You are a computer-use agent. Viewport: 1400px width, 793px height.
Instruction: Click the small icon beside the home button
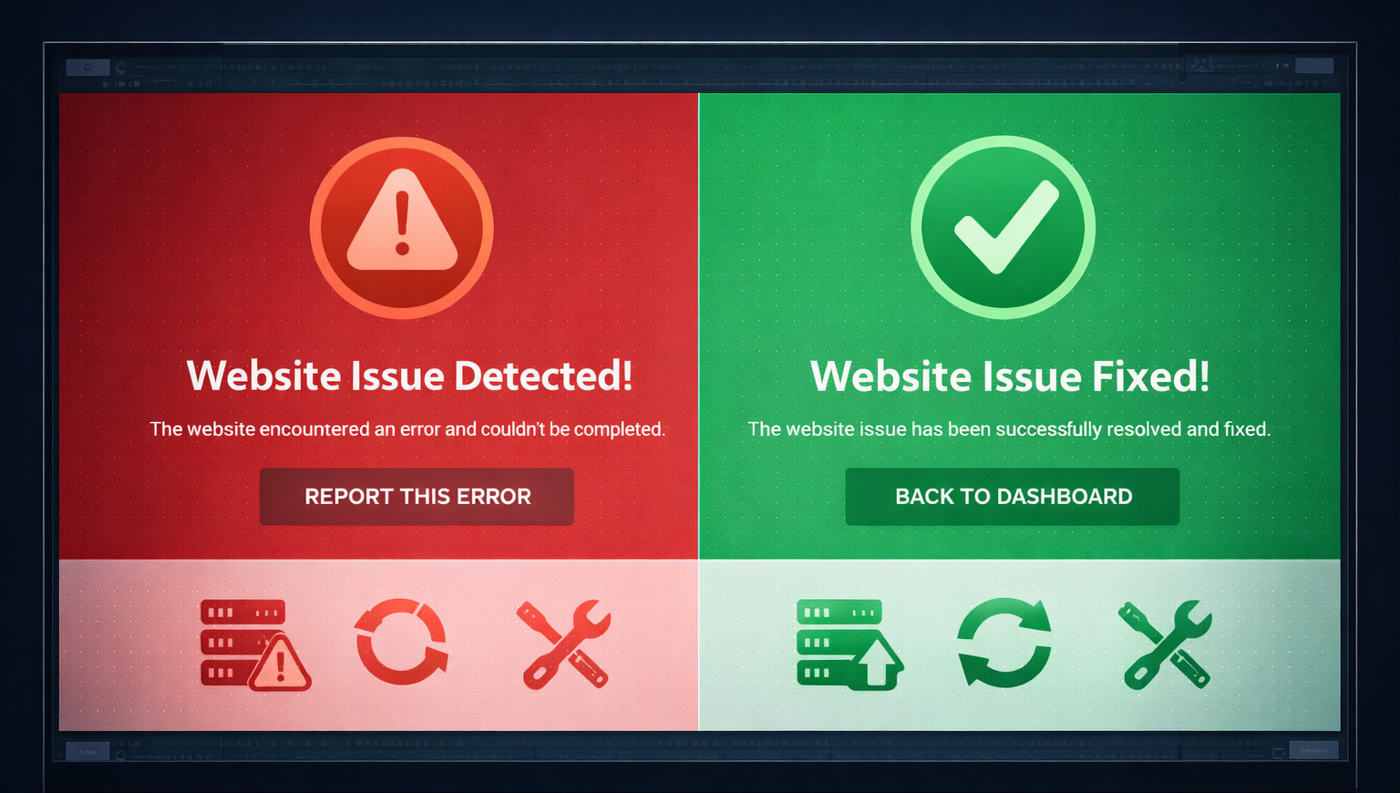pyautogui.click(x=120, y=68)
